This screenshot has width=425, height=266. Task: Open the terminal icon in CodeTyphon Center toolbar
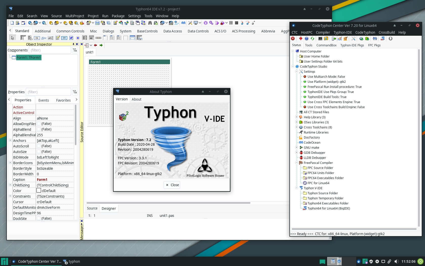(320, 39)
